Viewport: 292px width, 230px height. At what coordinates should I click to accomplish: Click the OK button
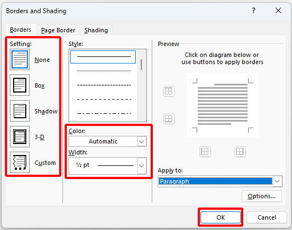220,217
